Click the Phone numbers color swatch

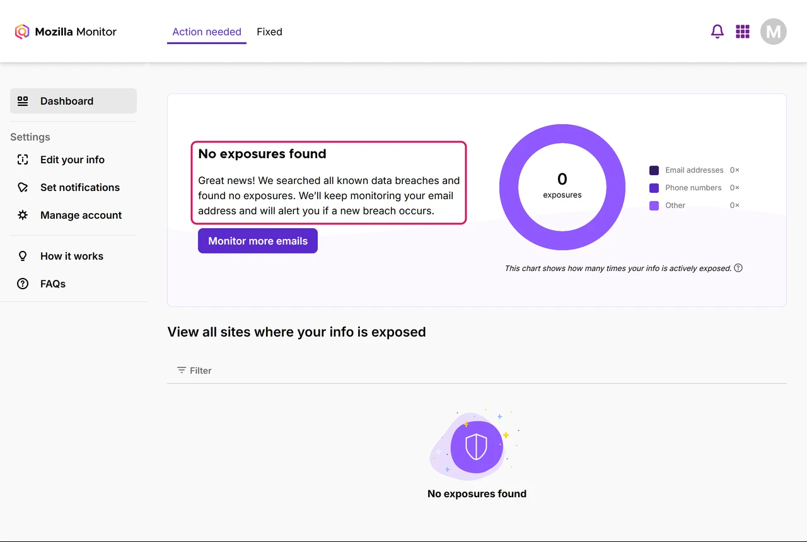pos(654,188)
